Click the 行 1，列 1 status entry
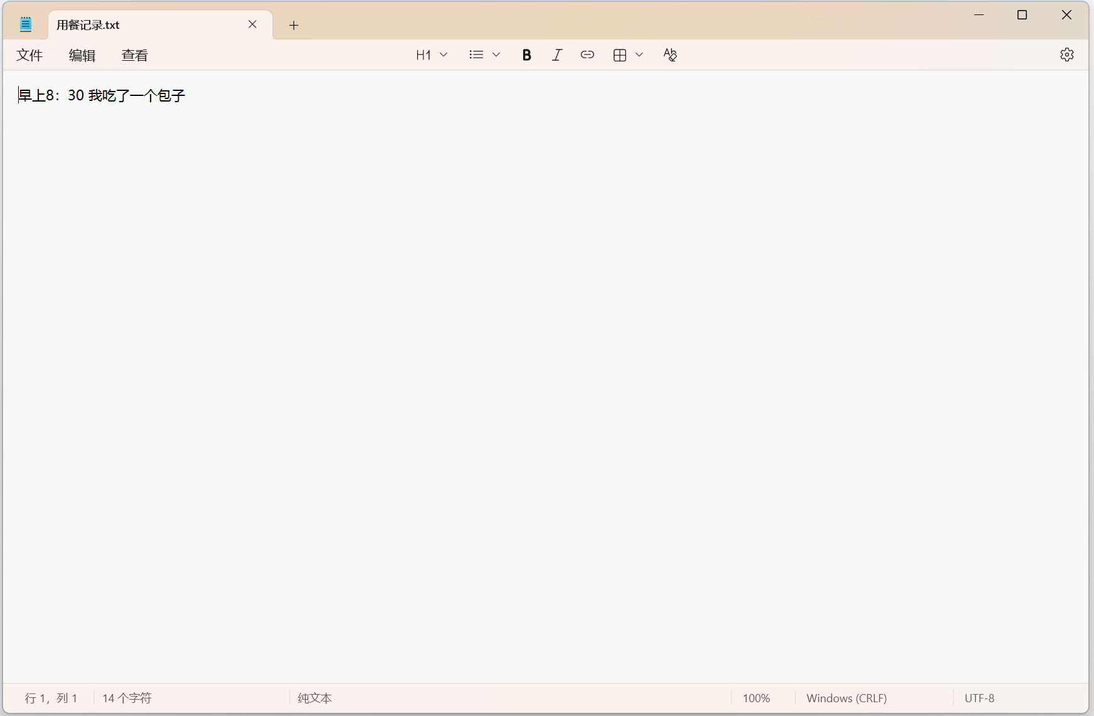 click(51, 698)
